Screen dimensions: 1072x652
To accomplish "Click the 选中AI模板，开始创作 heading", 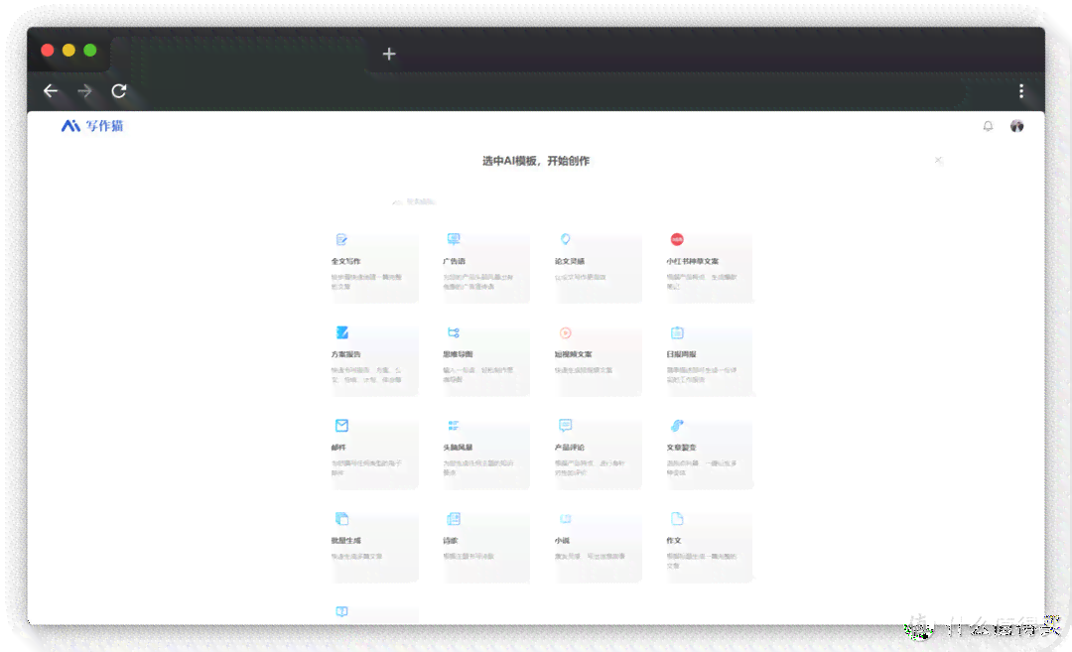I will click(536, 161).
